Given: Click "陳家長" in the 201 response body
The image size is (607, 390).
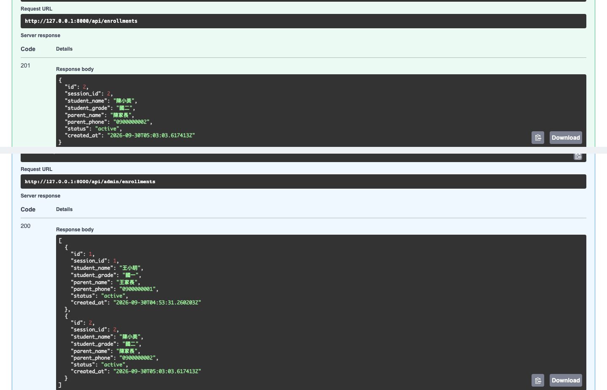Looking at the screenshot, I should pyautogui.click(x=121, y=115).
